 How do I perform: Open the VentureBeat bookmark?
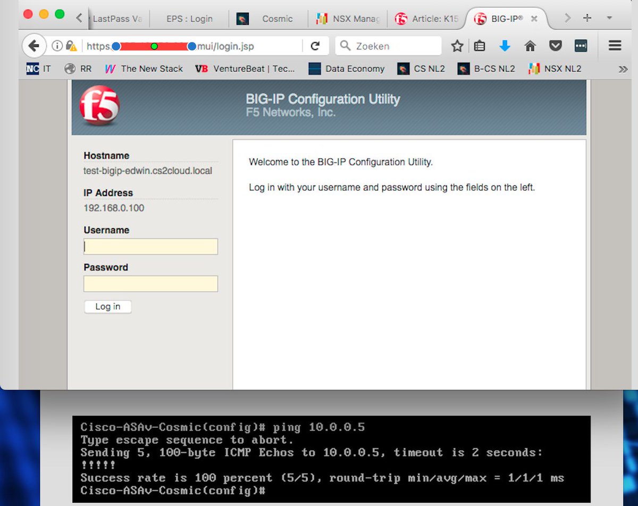[x=245, y=69]
